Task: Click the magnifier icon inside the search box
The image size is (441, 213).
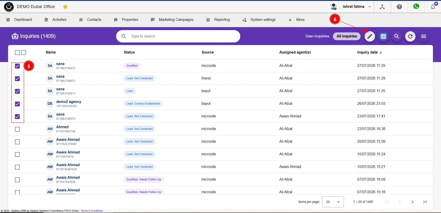Action: [x=124, y=36]
